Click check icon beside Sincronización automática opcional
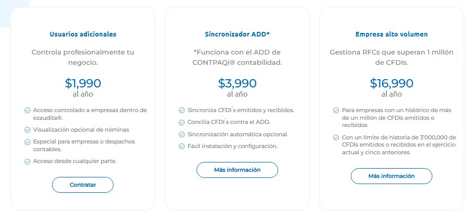 182,134
